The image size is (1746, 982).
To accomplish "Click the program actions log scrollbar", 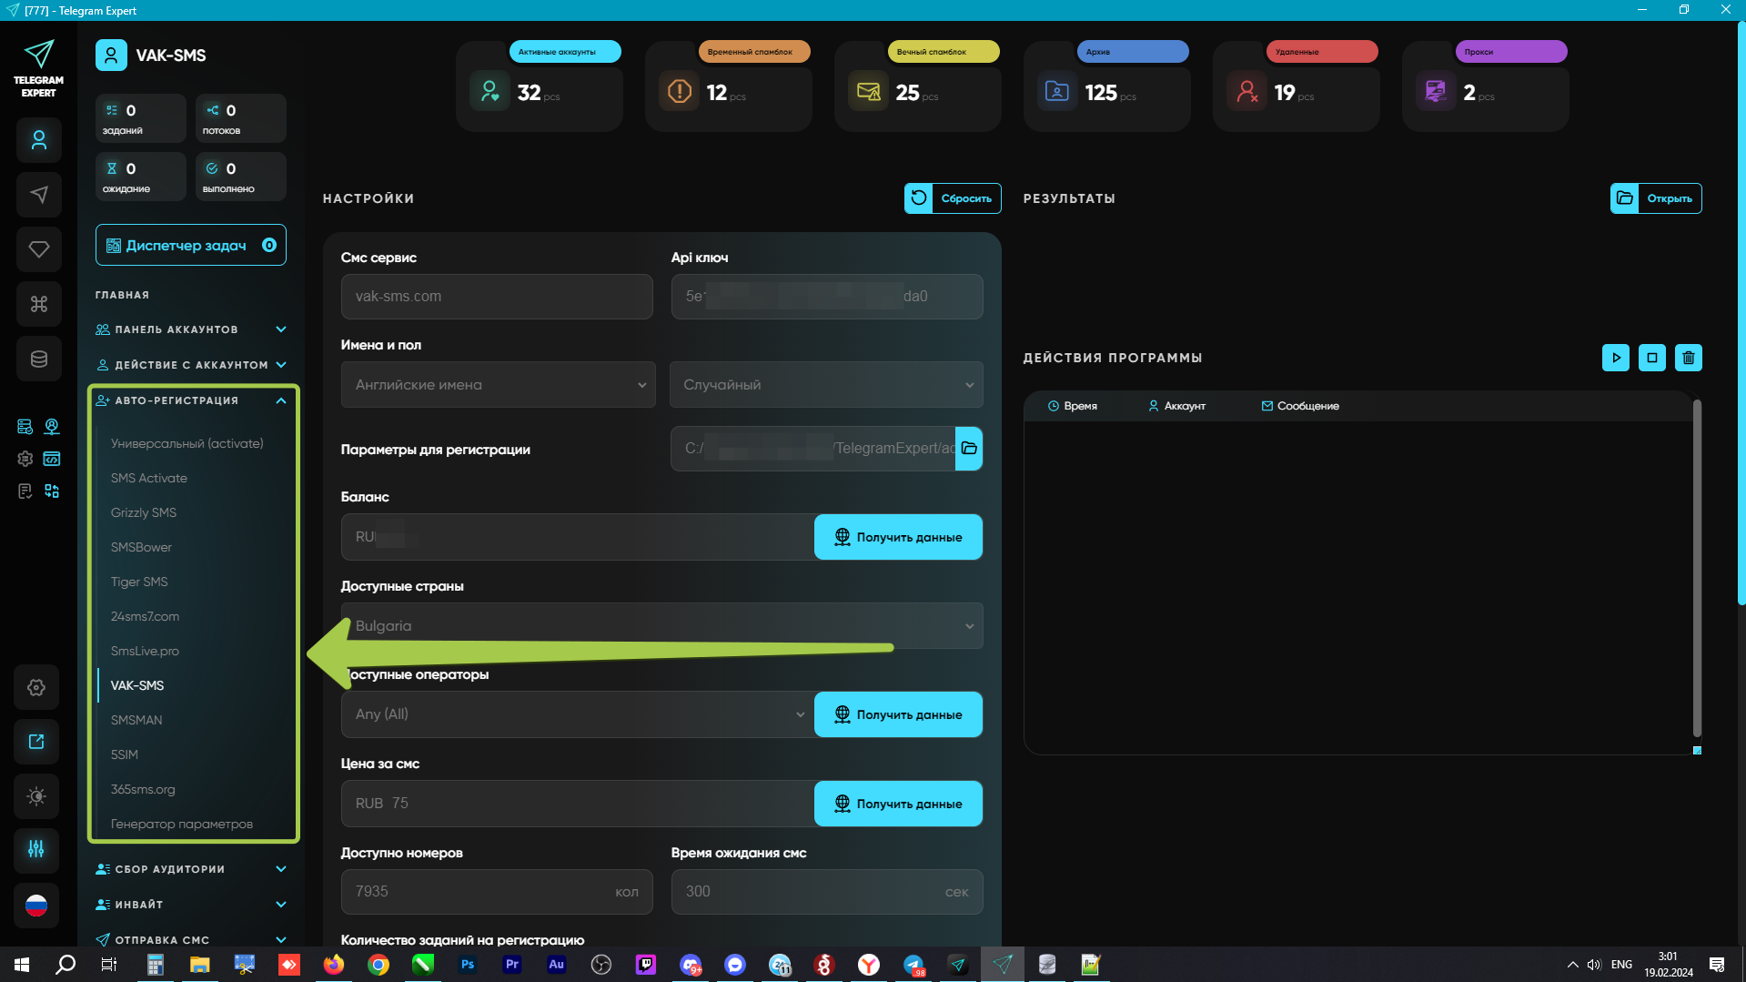I will pyautogui.click(x=1697, y=569).
